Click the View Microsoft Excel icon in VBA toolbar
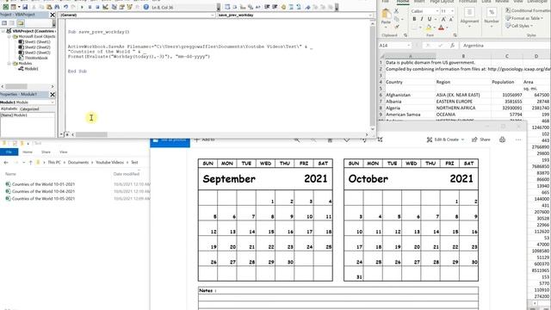This screenshot has width=551, height=310. pos(6,7)
